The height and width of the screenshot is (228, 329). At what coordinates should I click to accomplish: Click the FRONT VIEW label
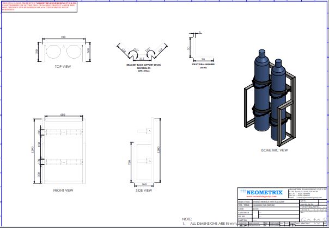(x=63, y=191)
